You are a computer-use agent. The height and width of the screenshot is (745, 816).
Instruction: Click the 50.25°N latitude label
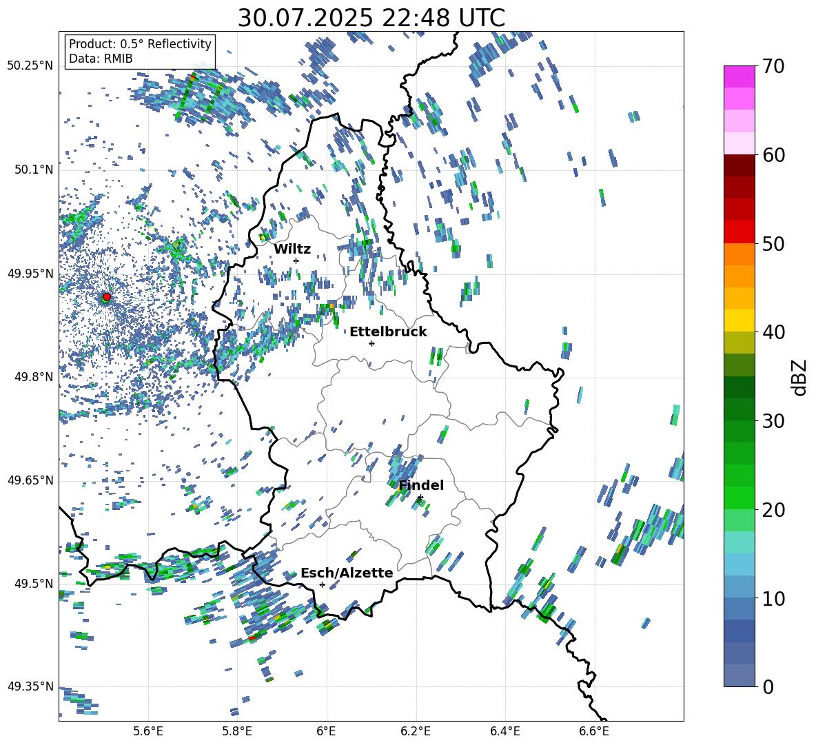coord(30,66)
